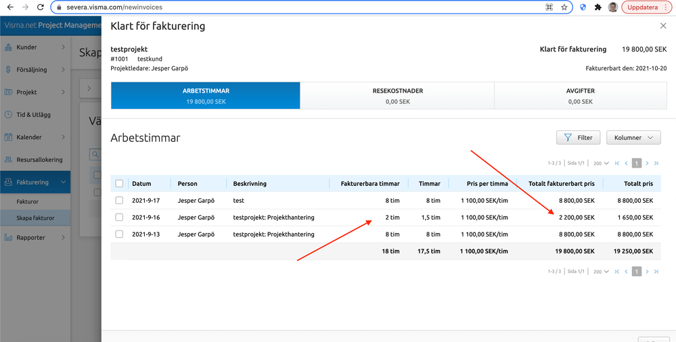Bookmark page using the star icon

pos(564,7)
